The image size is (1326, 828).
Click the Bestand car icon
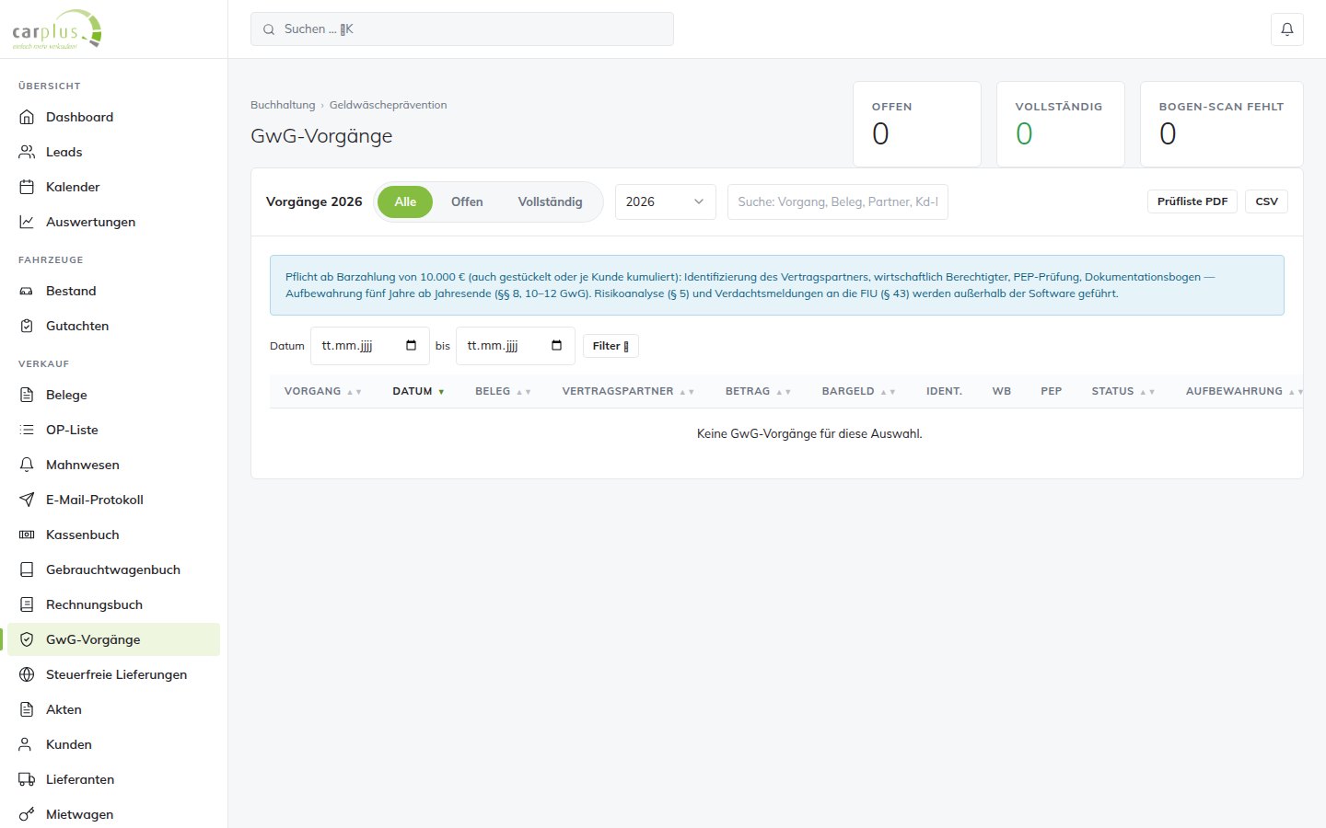(27, 291)
